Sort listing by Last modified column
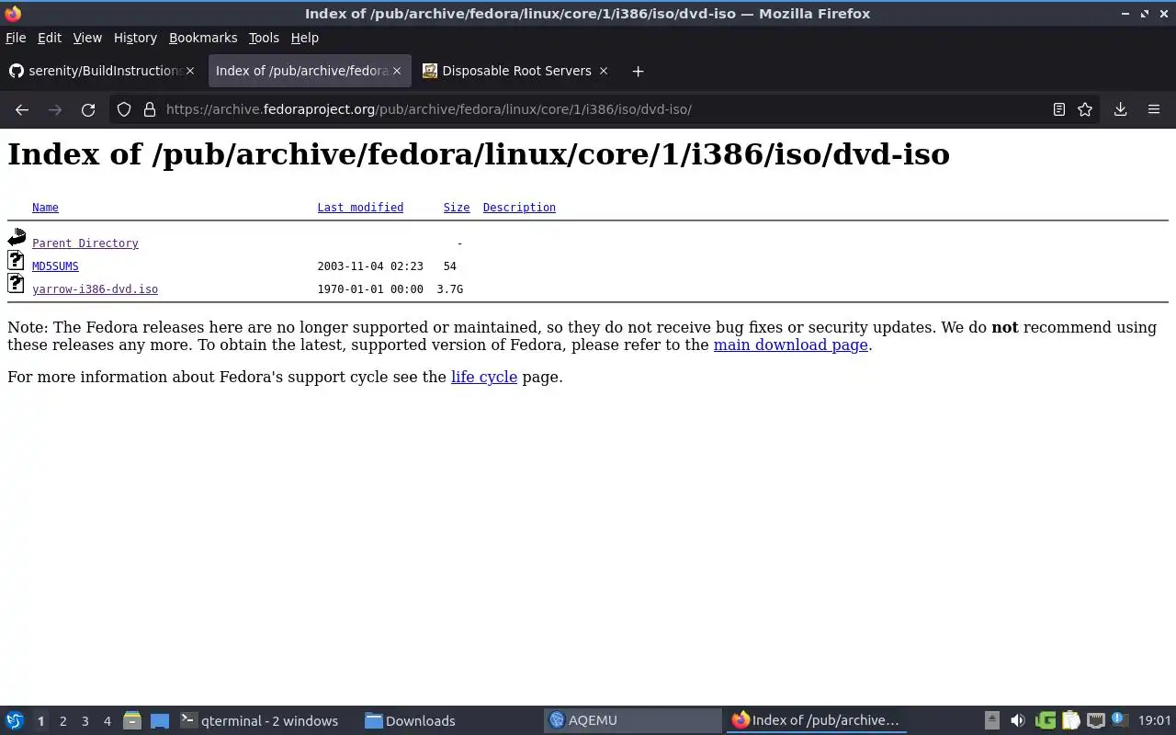 [x=360, y=208]
